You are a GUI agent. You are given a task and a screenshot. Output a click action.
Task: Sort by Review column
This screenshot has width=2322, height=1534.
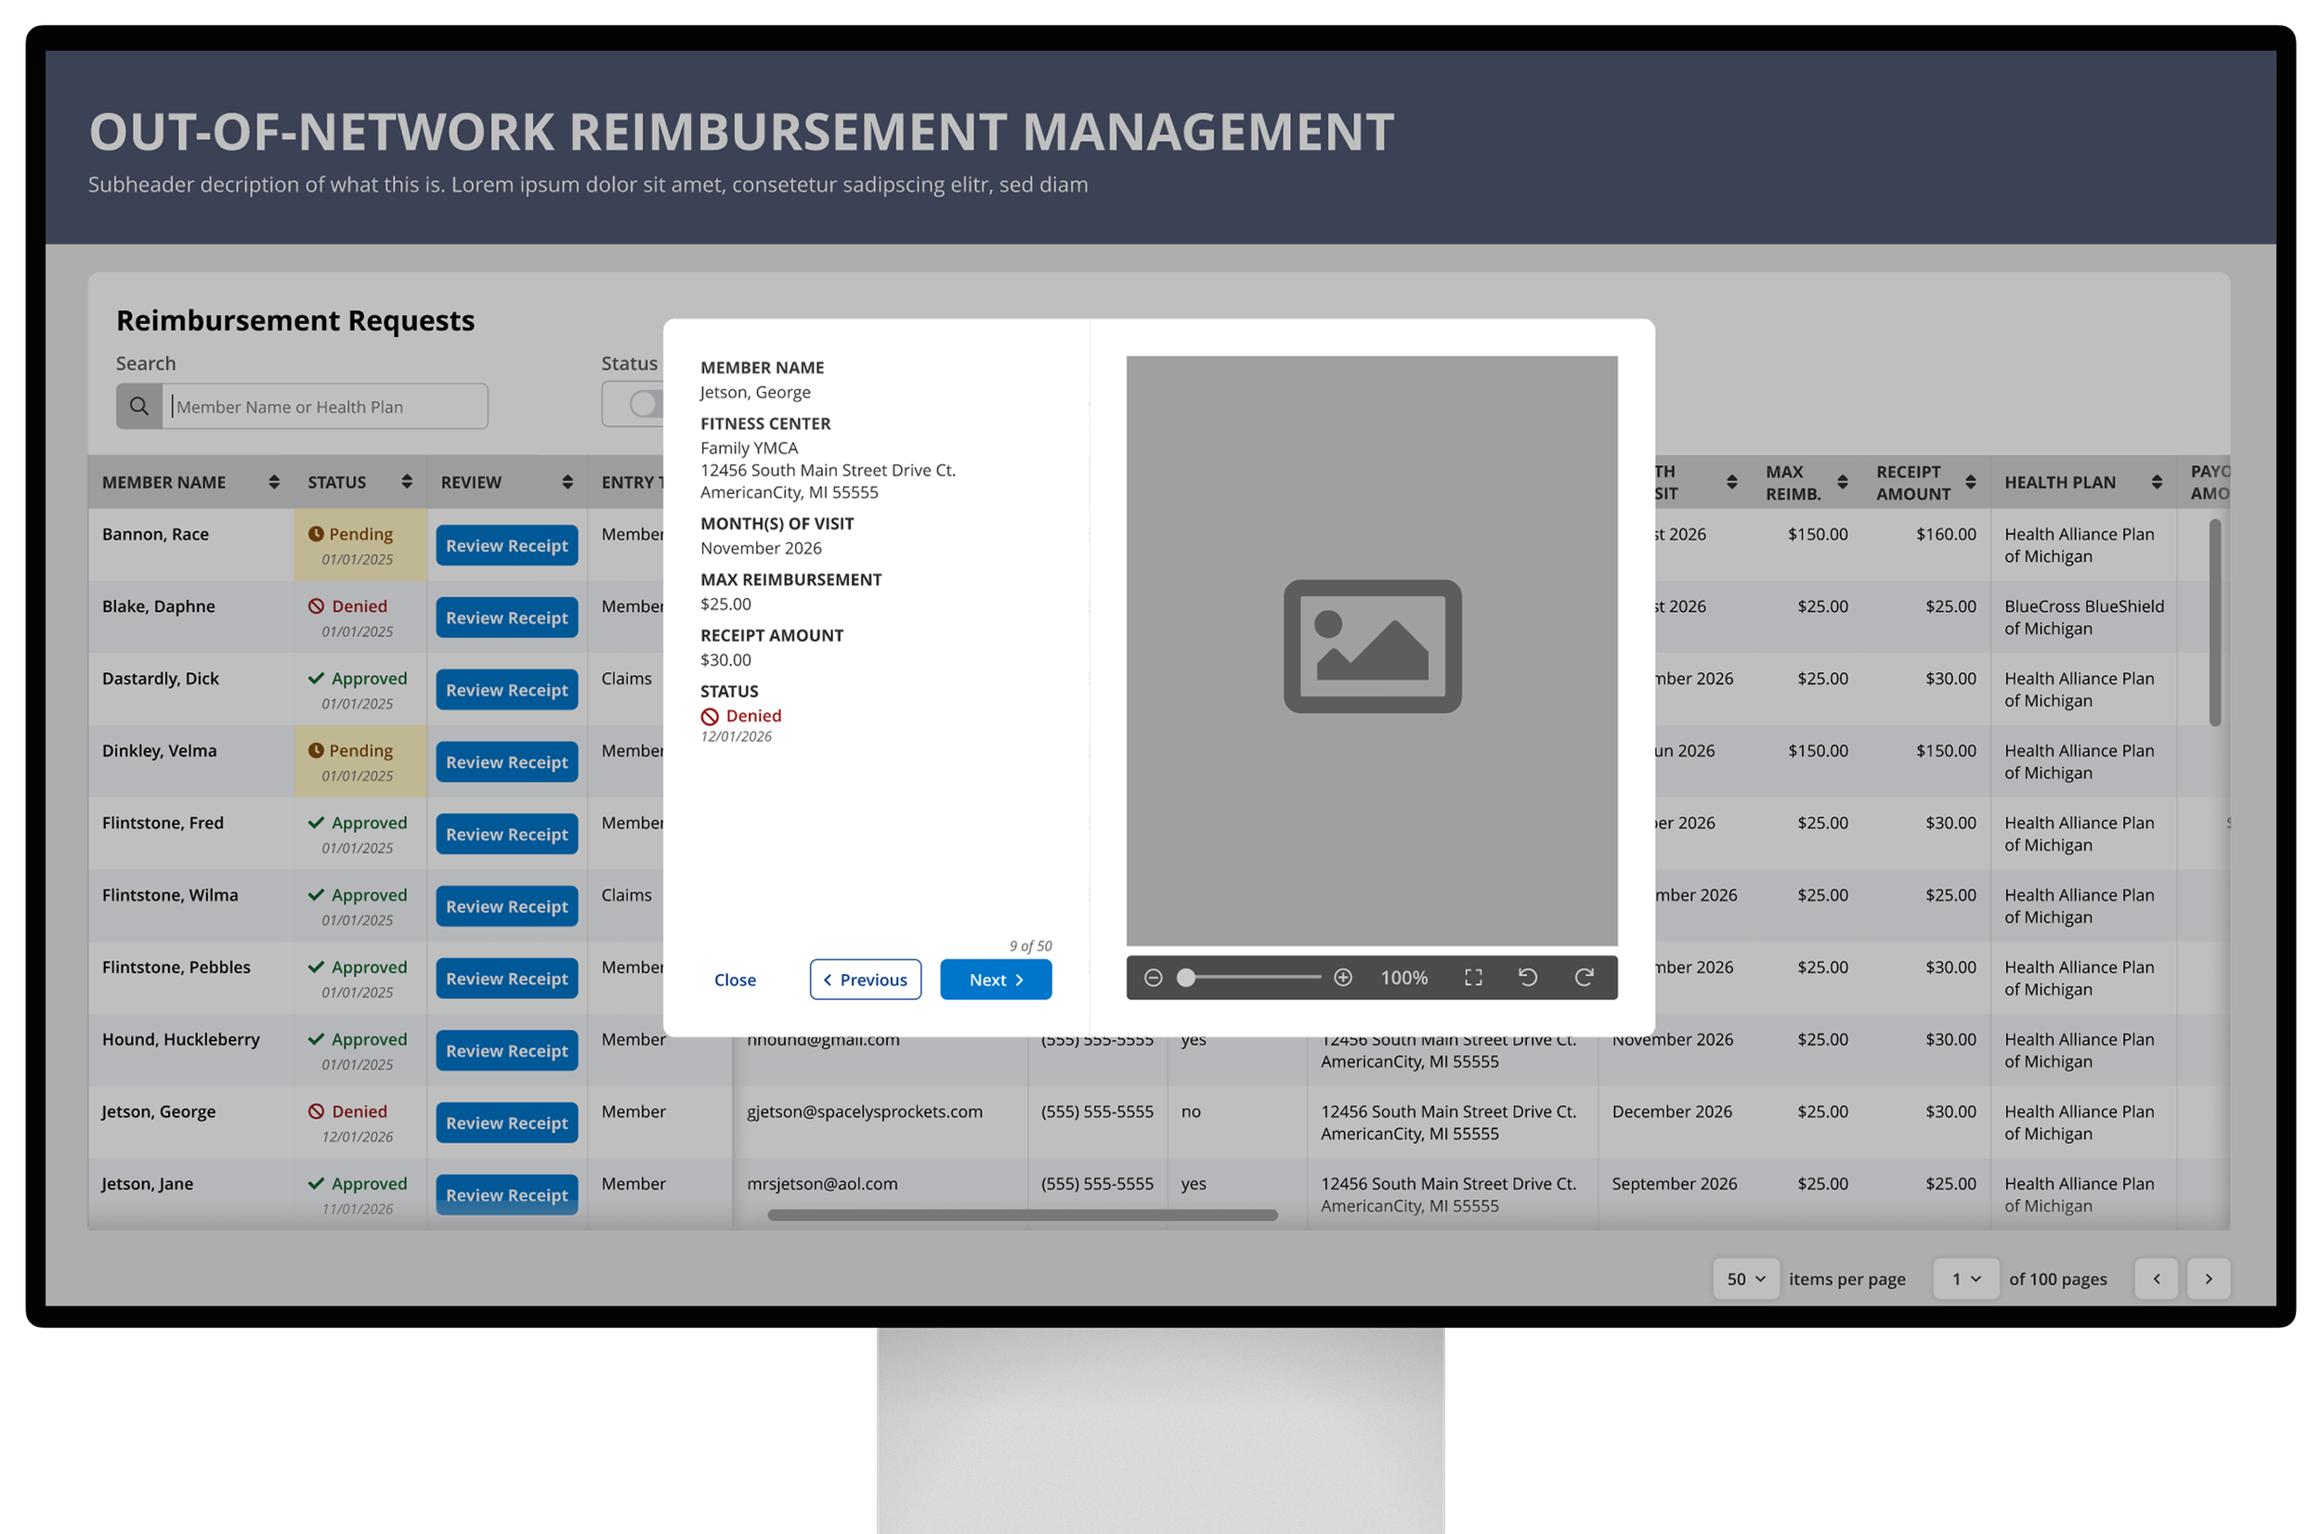[567, 481]
